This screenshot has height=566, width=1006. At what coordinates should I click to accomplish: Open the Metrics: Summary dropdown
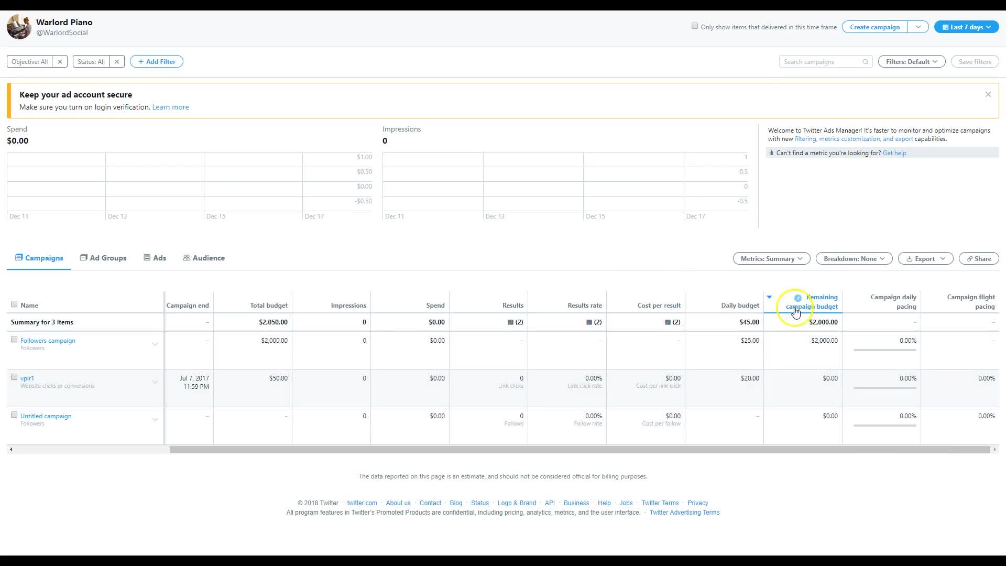coord(771,259)
